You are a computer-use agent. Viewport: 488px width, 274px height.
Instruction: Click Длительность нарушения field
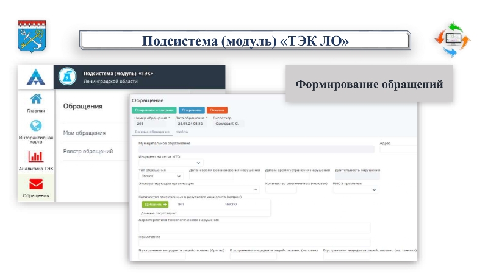[x=357, y=176]
